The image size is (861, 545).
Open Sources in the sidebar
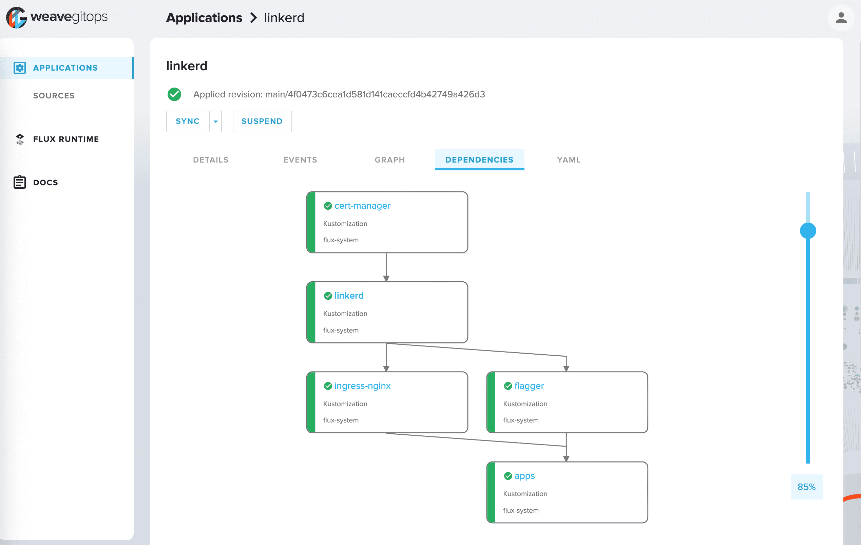[x=54, y=95]
